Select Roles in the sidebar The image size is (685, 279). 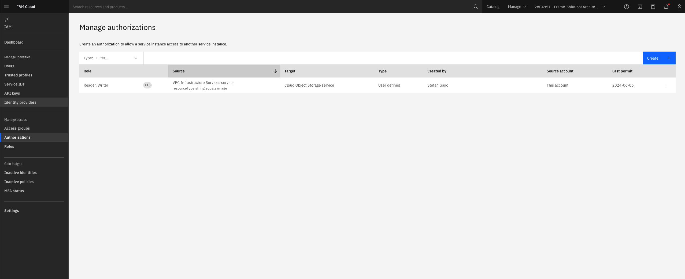click(x=9, y=146)
